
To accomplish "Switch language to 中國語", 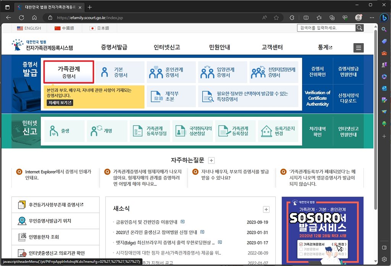I will tap(64, 28).
